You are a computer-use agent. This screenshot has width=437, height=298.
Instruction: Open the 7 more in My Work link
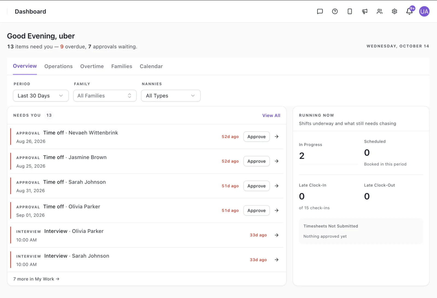tap(36, 279)
